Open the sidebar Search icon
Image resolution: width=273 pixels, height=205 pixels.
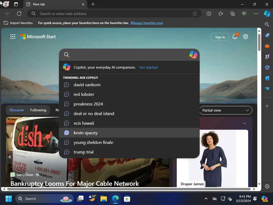[x=267, y=25]
